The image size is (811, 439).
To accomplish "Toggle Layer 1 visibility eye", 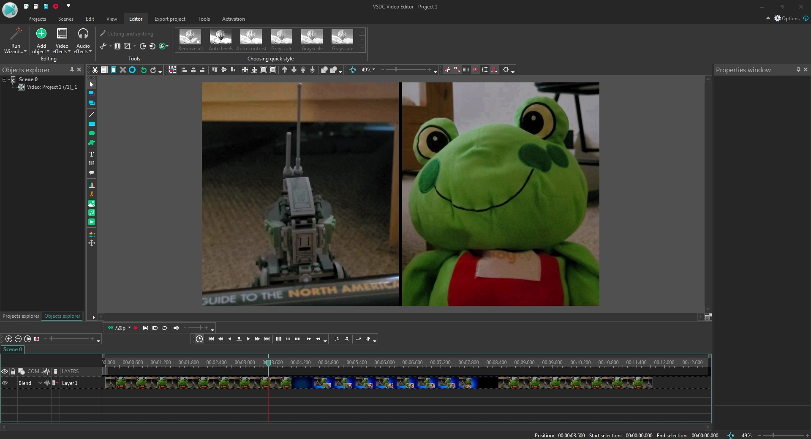I will [x=5, y=383].
